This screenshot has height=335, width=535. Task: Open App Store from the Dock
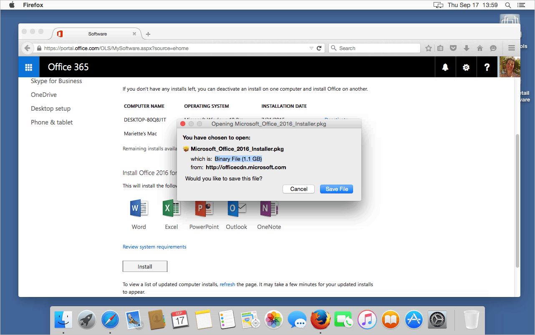click(x=414, y=320)
